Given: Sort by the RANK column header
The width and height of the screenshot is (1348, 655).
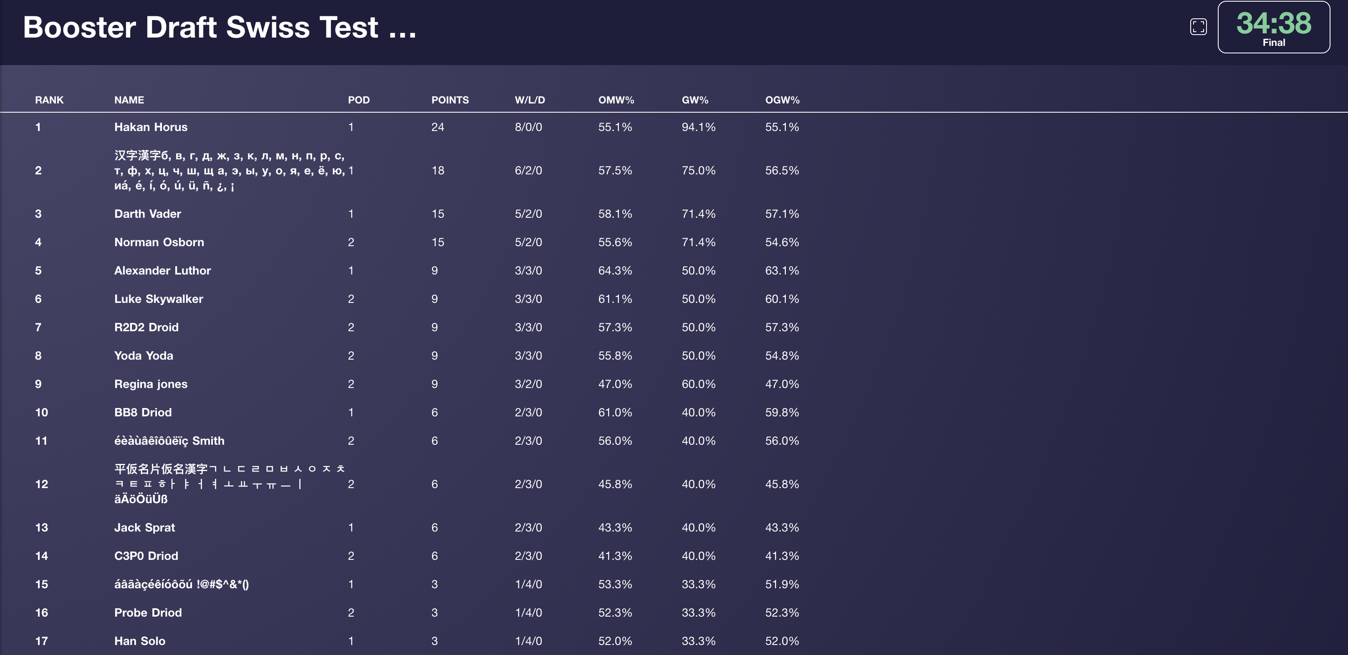Looking at the screenshot, I should tap(49, 100).
